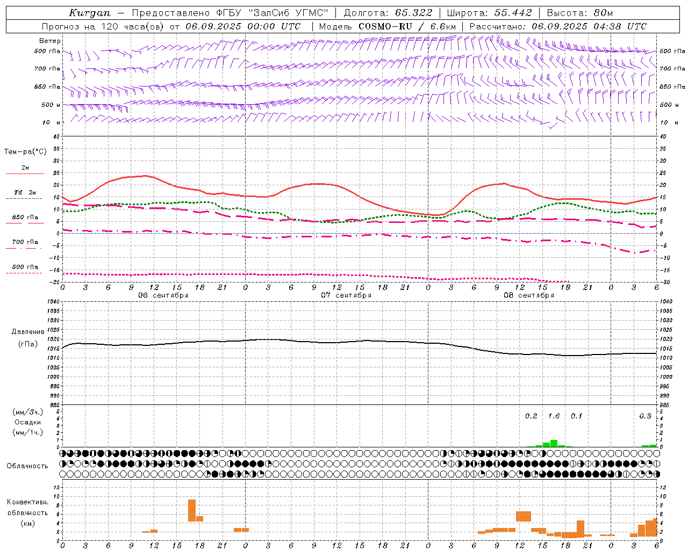
Task: Click the 'Ветер' wind panel label
Action: (x=50, y=41)
